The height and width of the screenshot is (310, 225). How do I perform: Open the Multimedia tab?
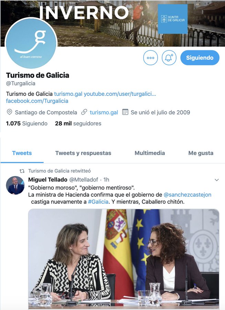150,153
